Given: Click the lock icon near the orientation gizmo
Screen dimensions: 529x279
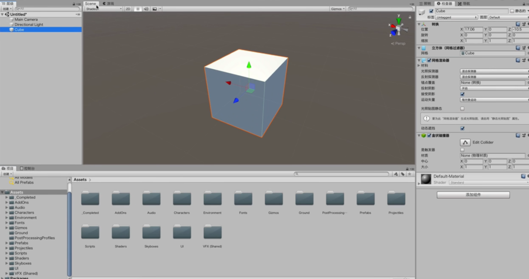Looking at the screenshot, I should click(410, 17).
